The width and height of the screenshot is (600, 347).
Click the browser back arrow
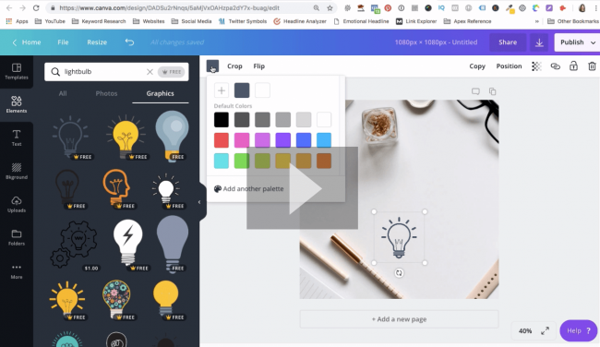pyautogui.click(x=9, y=7)
